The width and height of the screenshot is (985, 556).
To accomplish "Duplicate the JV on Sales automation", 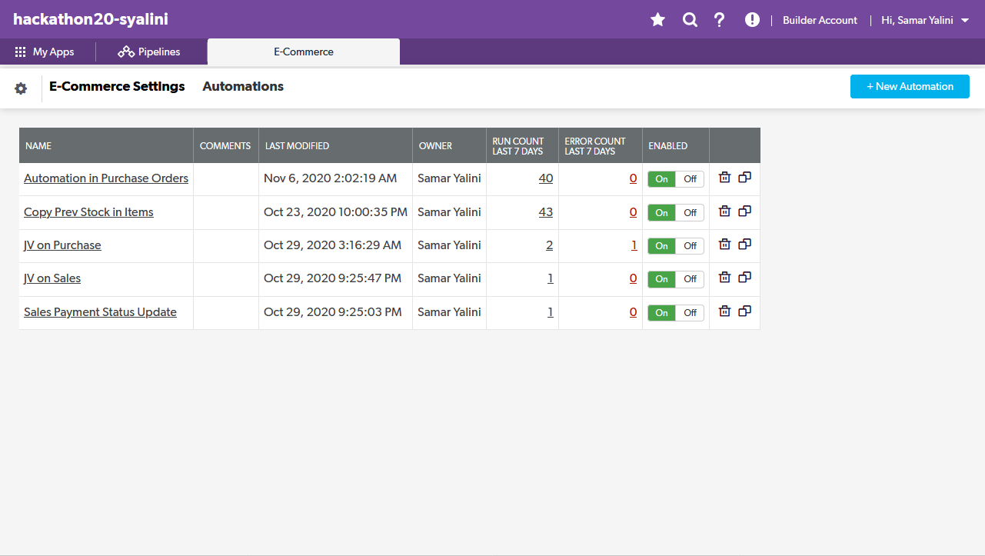I will [x=744, y=278].
